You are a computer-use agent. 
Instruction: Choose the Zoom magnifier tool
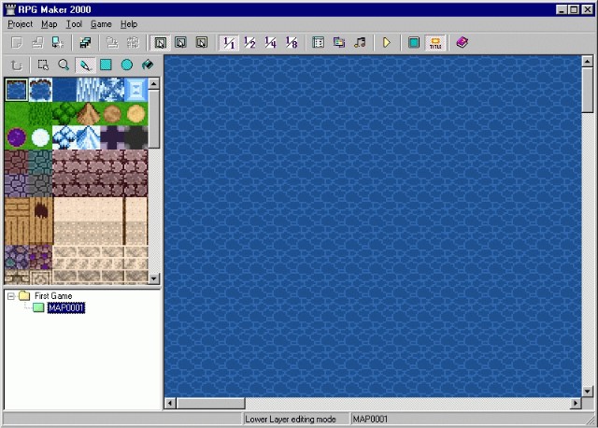pyautogui.click(x=64, y=65)
